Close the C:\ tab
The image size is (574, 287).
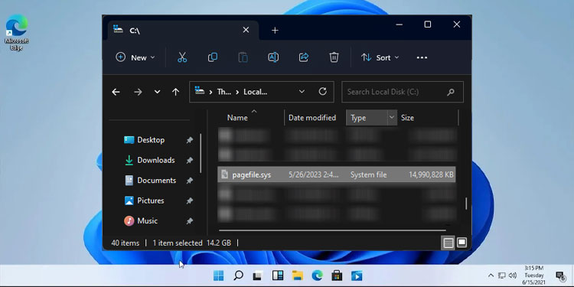(246, 30)
